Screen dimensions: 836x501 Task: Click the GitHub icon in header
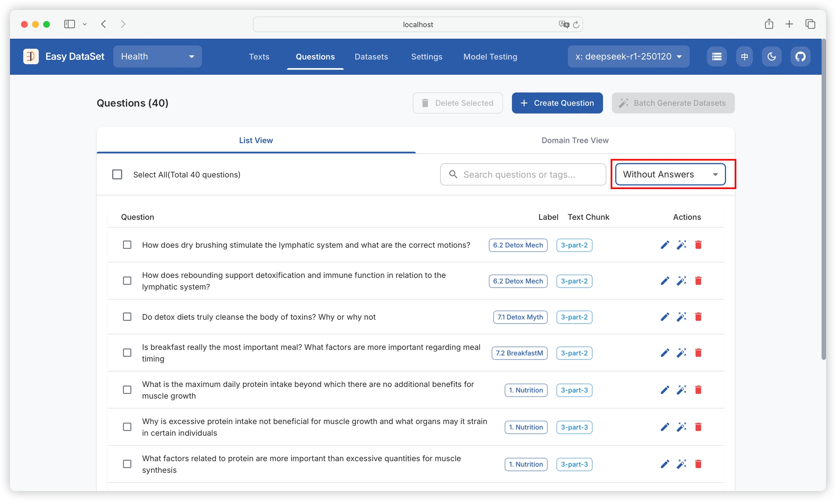800,57
